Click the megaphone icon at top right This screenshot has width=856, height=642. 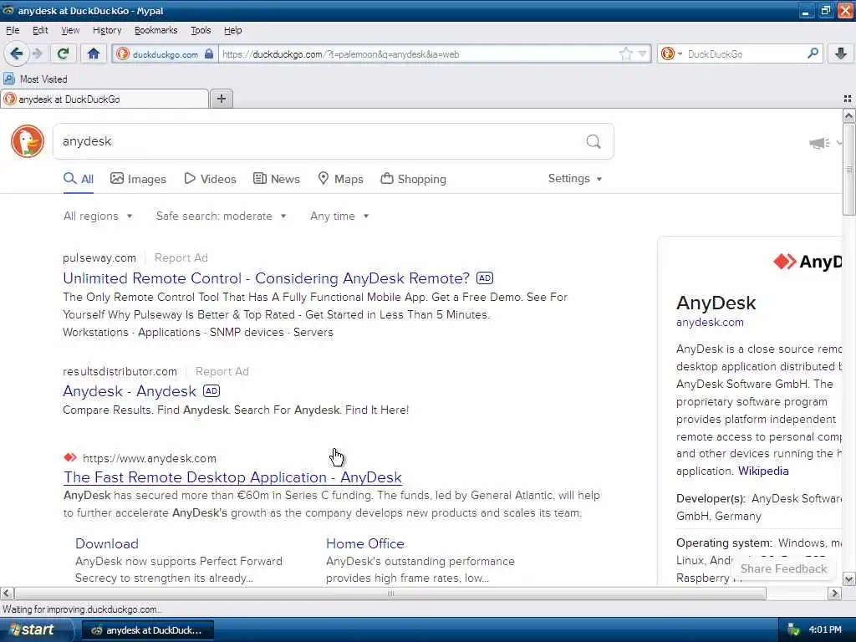click(x=819, y=143)
